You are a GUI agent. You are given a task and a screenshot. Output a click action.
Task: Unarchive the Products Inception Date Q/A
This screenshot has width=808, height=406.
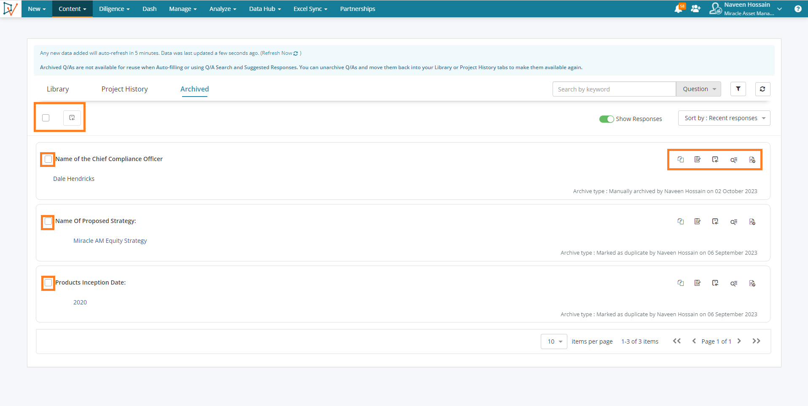715,283
